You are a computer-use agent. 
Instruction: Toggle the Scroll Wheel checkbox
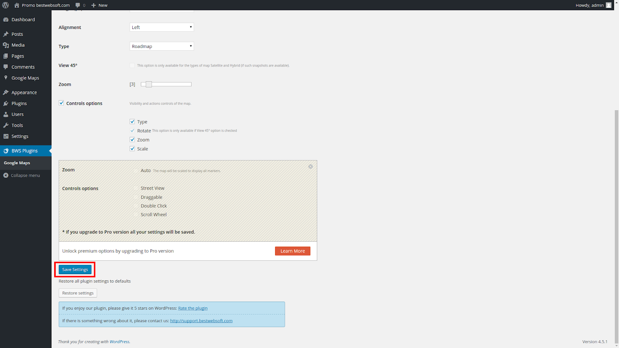136,215
